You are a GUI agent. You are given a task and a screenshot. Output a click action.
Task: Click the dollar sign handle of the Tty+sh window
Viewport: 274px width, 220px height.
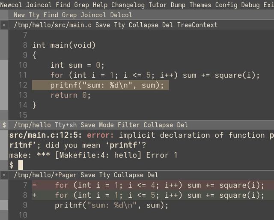tap(4, 125)
